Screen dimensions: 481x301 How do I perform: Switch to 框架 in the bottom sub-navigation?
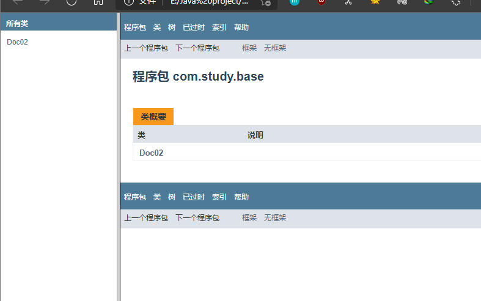(249, 217)
